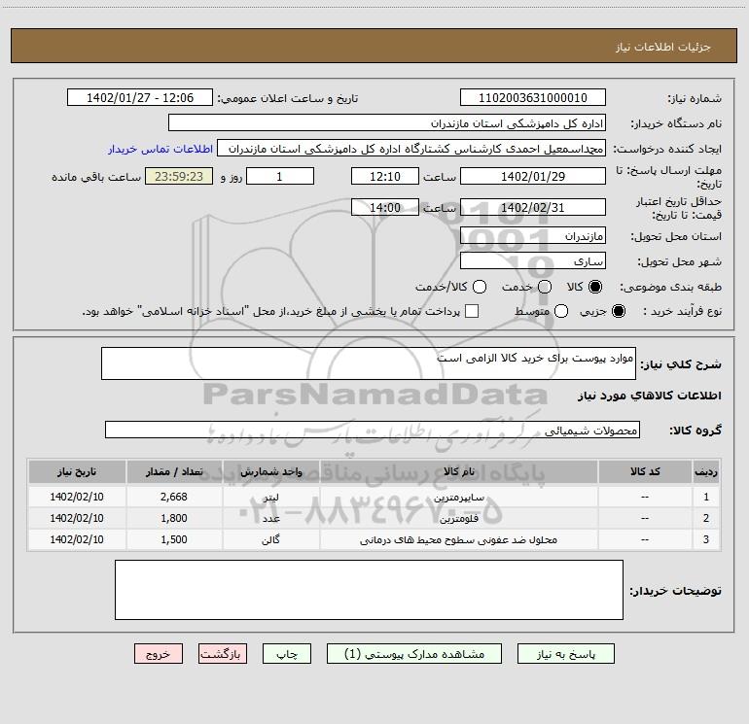
Task: Select the کالا radio button
Action: click(x=595, y=287)
